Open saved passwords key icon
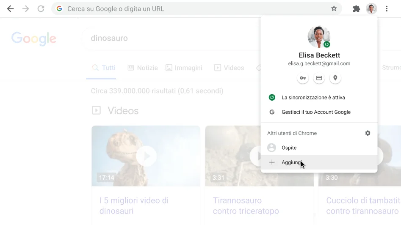This screenshot has height=225, width=401. point(303,78)
